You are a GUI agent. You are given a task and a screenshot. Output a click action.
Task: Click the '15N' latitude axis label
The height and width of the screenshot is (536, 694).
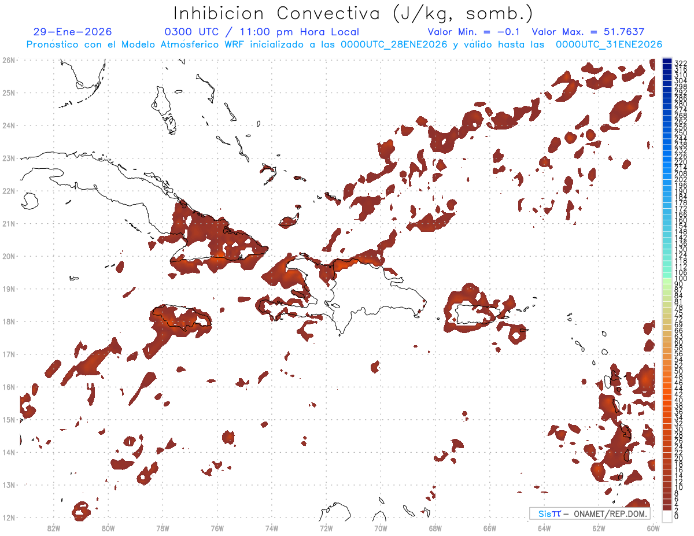coord(9,419)
